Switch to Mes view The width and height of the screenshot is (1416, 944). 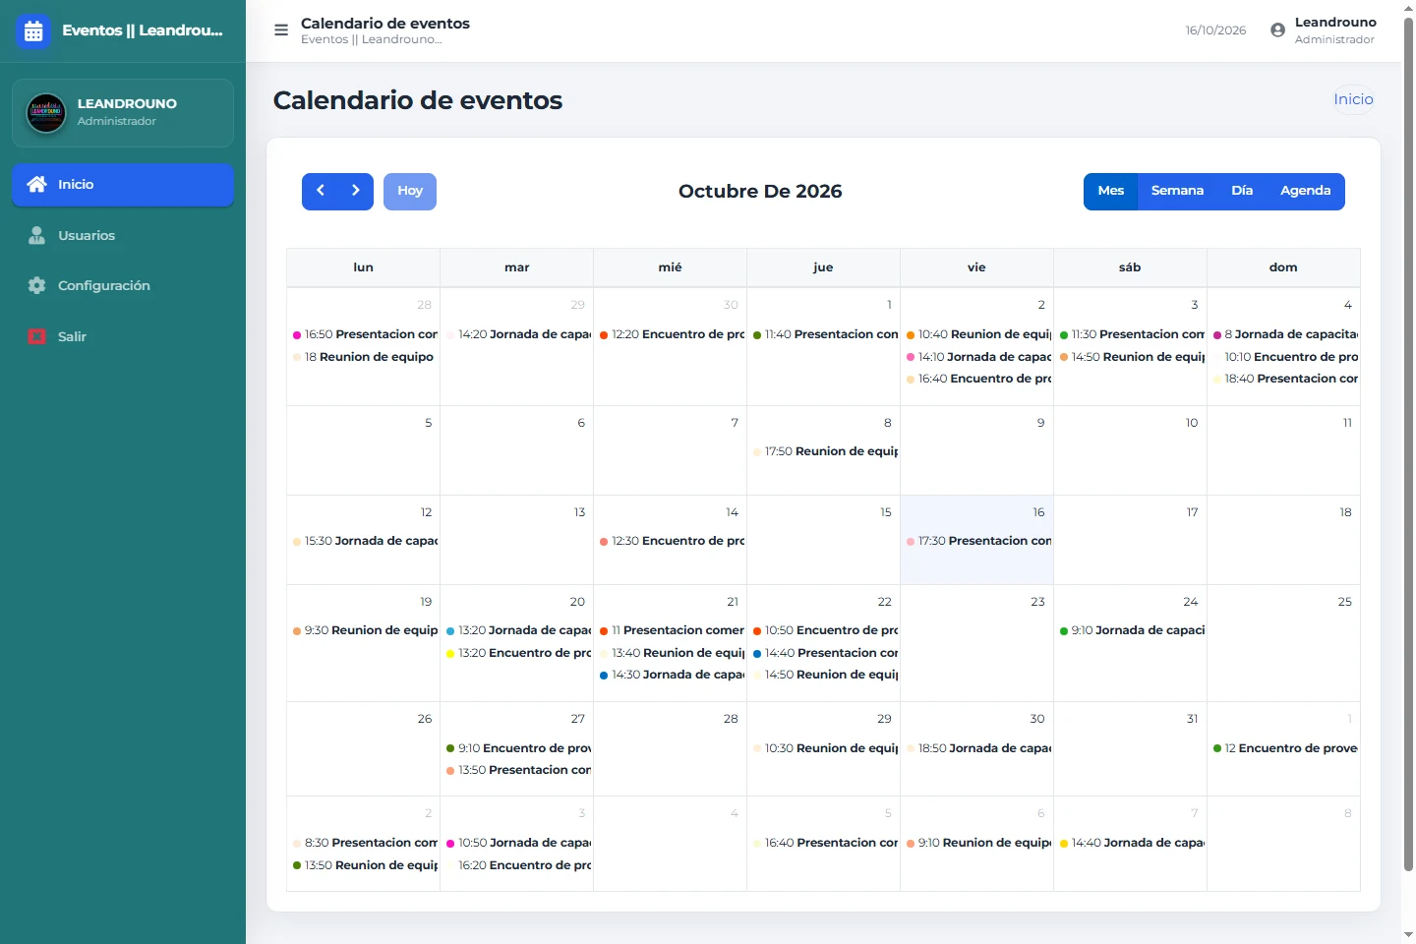coord(1111,191)
